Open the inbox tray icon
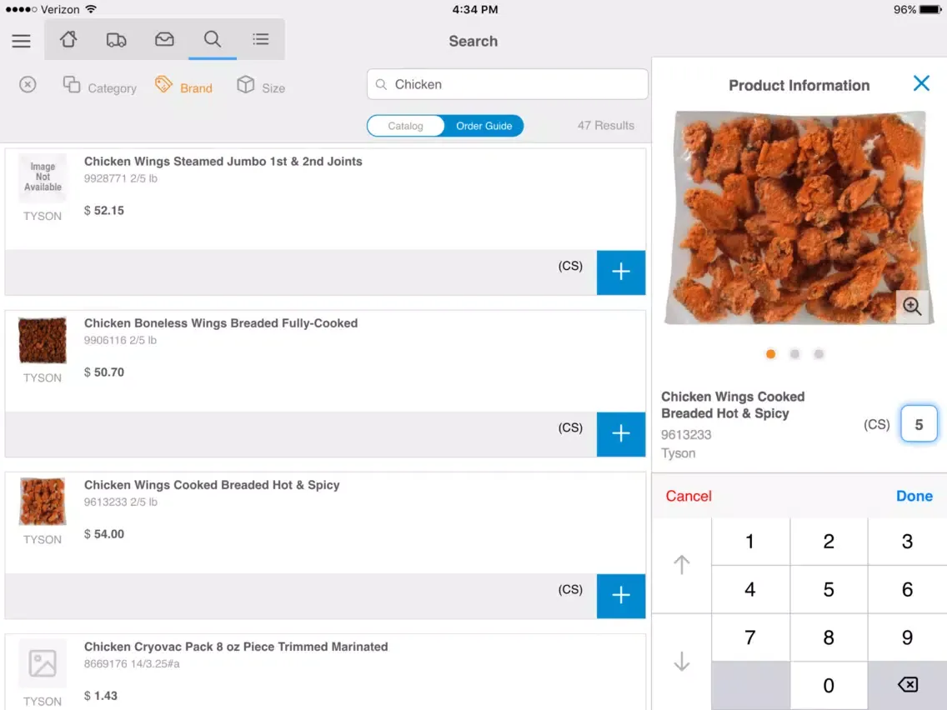This screenshot has width=947, height=710. click(x=164, y=39)
